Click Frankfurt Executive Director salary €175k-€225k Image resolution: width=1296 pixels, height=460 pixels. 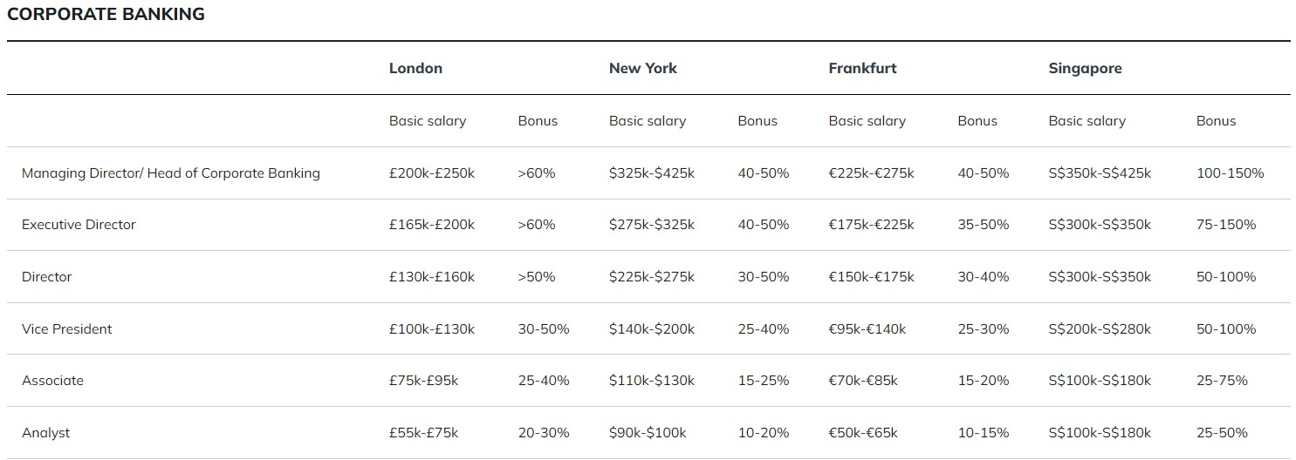pos(872,225)
